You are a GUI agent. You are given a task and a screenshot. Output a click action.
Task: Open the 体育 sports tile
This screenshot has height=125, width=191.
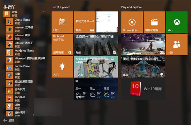143,67
